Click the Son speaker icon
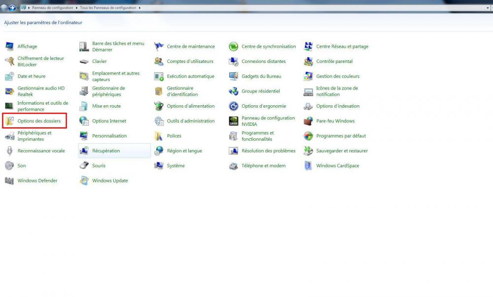This screenshot has width=493, height=297. click(9, 166)
